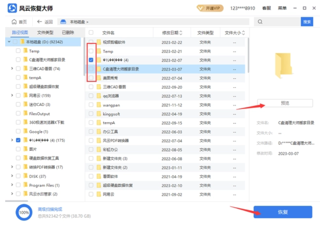Click the sort arrows on the 修改日期 column
This screenshot has width=326, height=228.
tap(181, 33)
